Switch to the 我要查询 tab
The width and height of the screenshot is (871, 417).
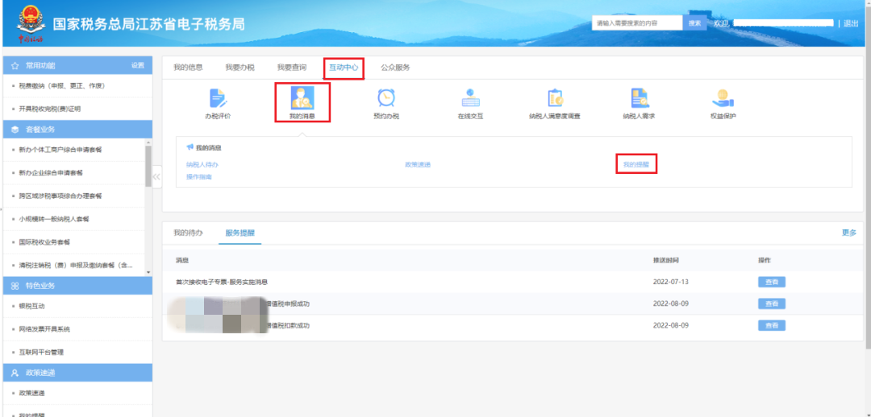click(x=292, y=68)
